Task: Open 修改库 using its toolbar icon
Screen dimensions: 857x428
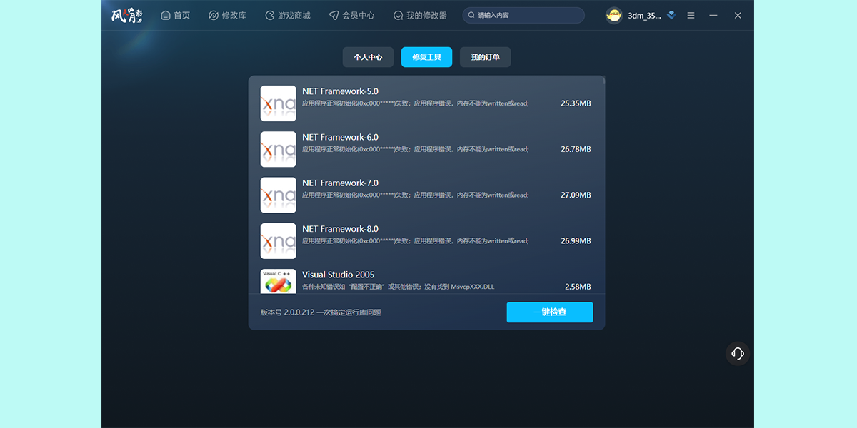Action: coord(212,14)
